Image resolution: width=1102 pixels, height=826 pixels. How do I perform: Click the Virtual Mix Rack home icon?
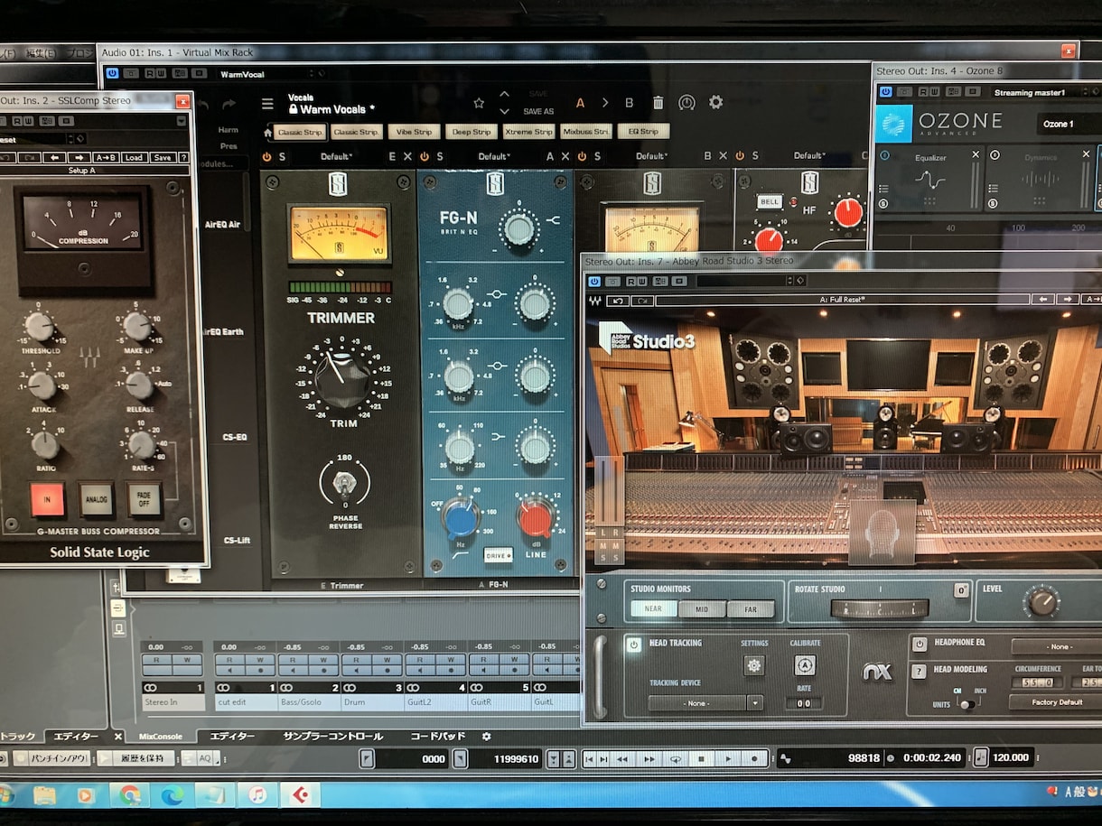(267, 133)
